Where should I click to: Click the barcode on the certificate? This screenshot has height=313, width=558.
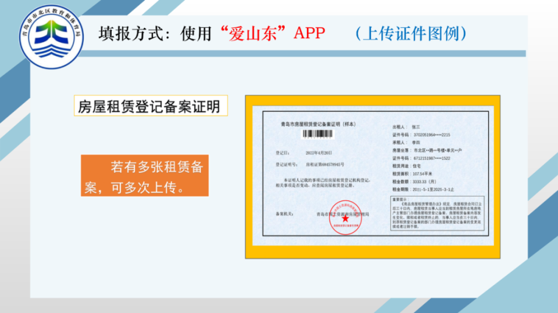317,134
